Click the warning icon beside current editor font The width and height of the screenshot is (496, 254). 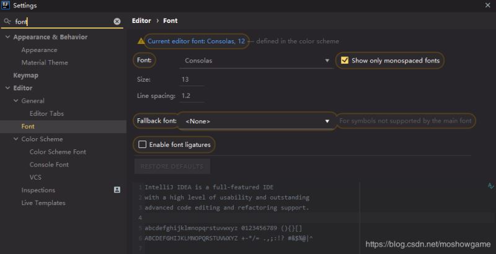(x=141, y=42)
